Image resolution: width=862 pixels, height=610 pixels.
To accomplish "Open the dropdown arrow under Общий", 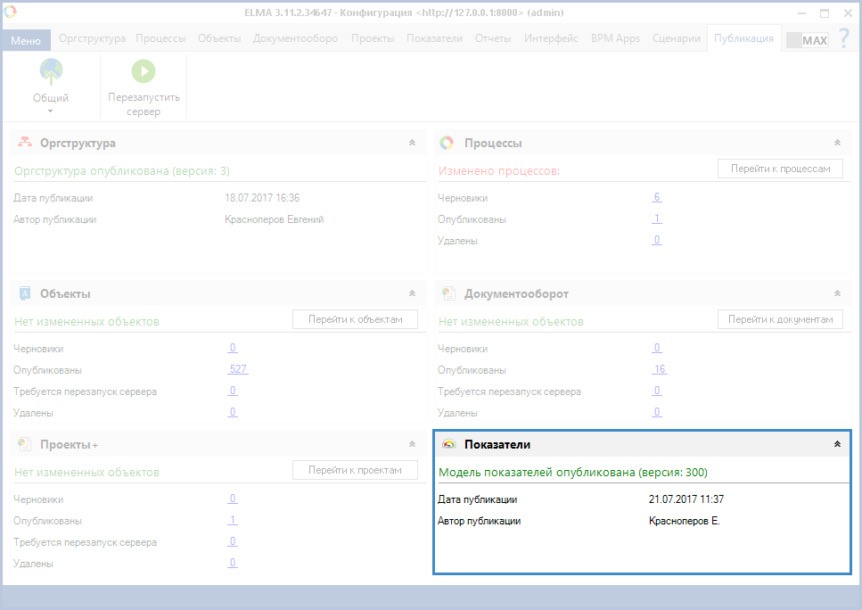I will click(x=51, y=111).
